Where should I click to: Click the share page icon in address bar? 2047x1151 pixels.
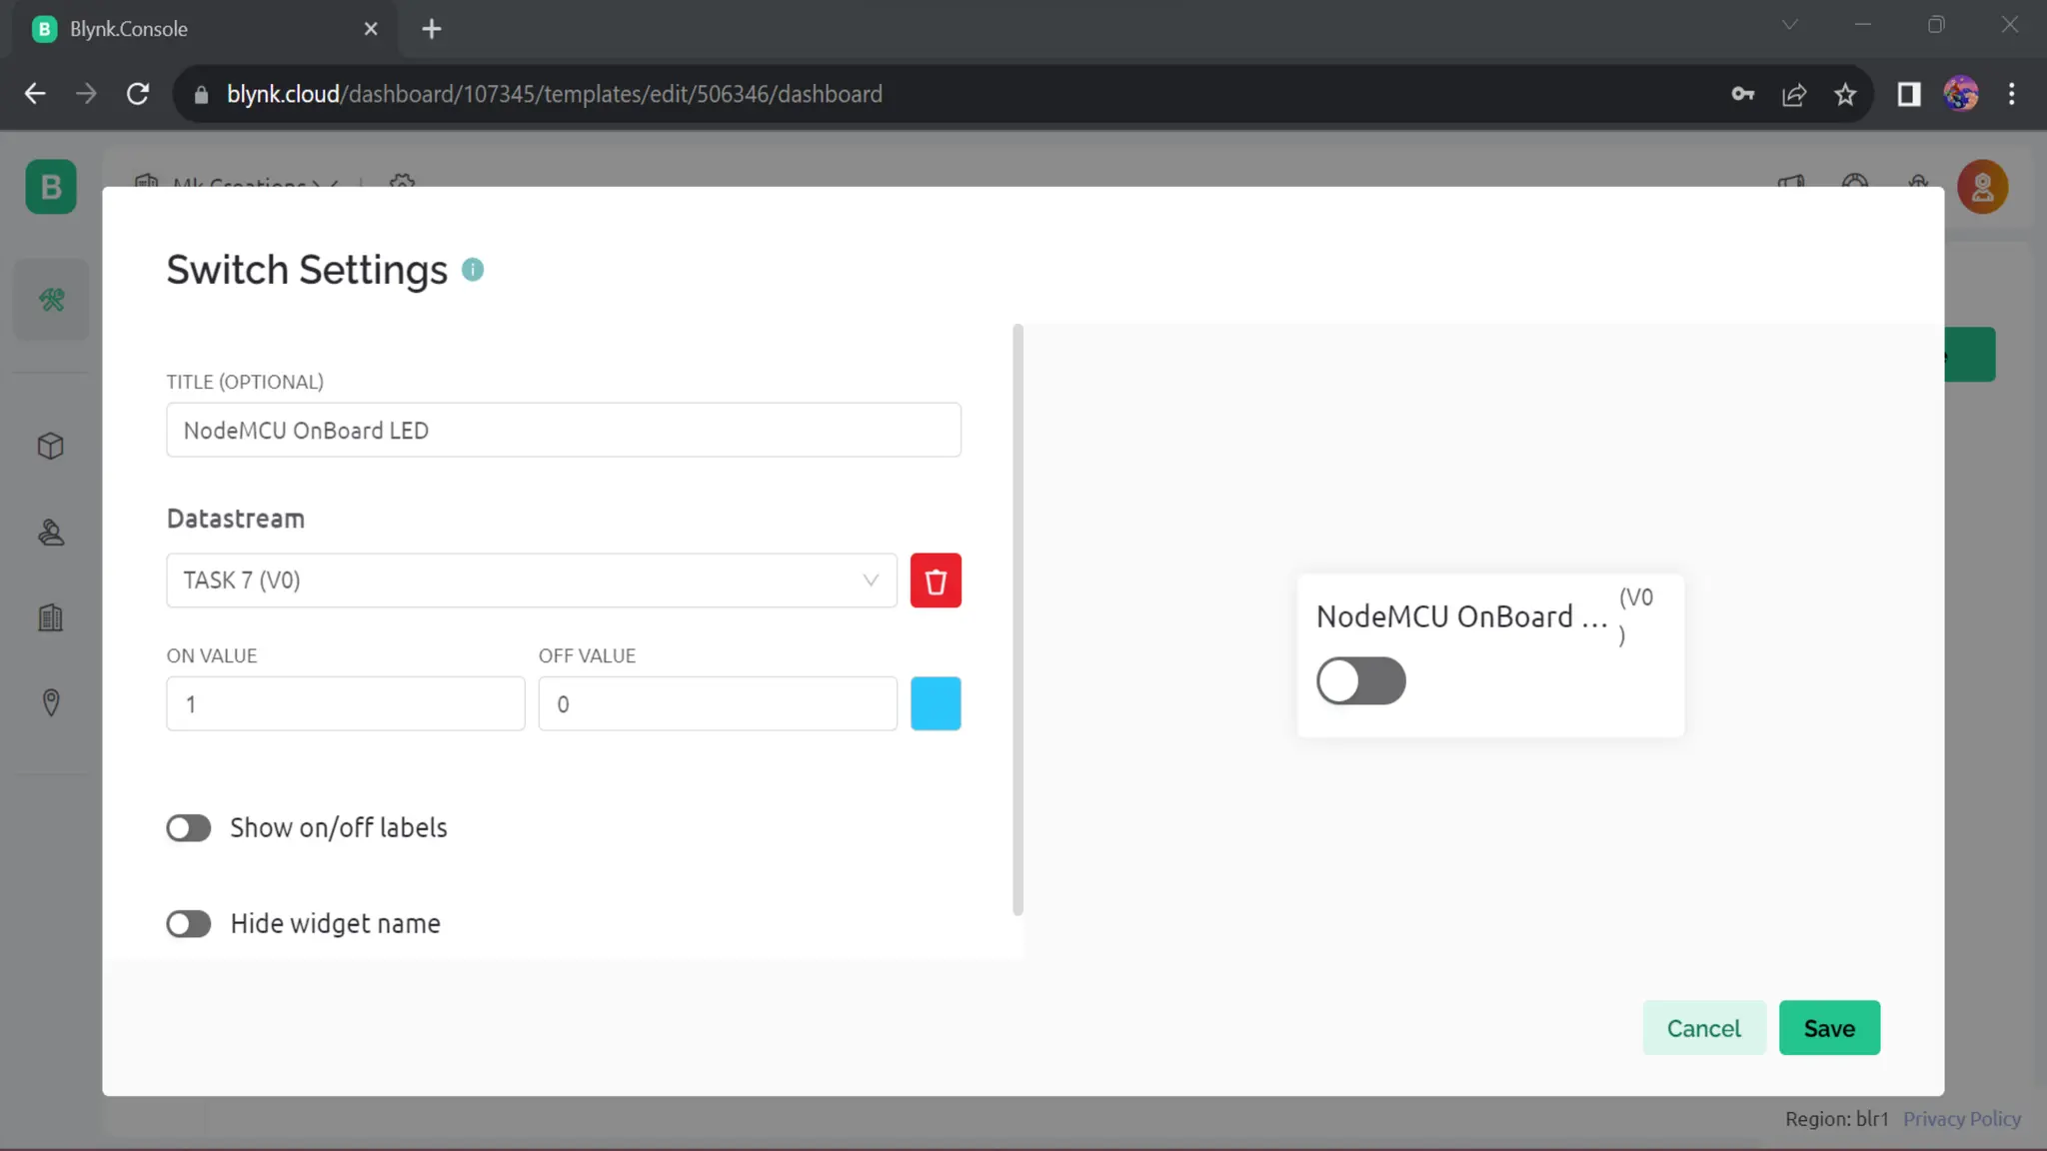[x=1794, y=94]
